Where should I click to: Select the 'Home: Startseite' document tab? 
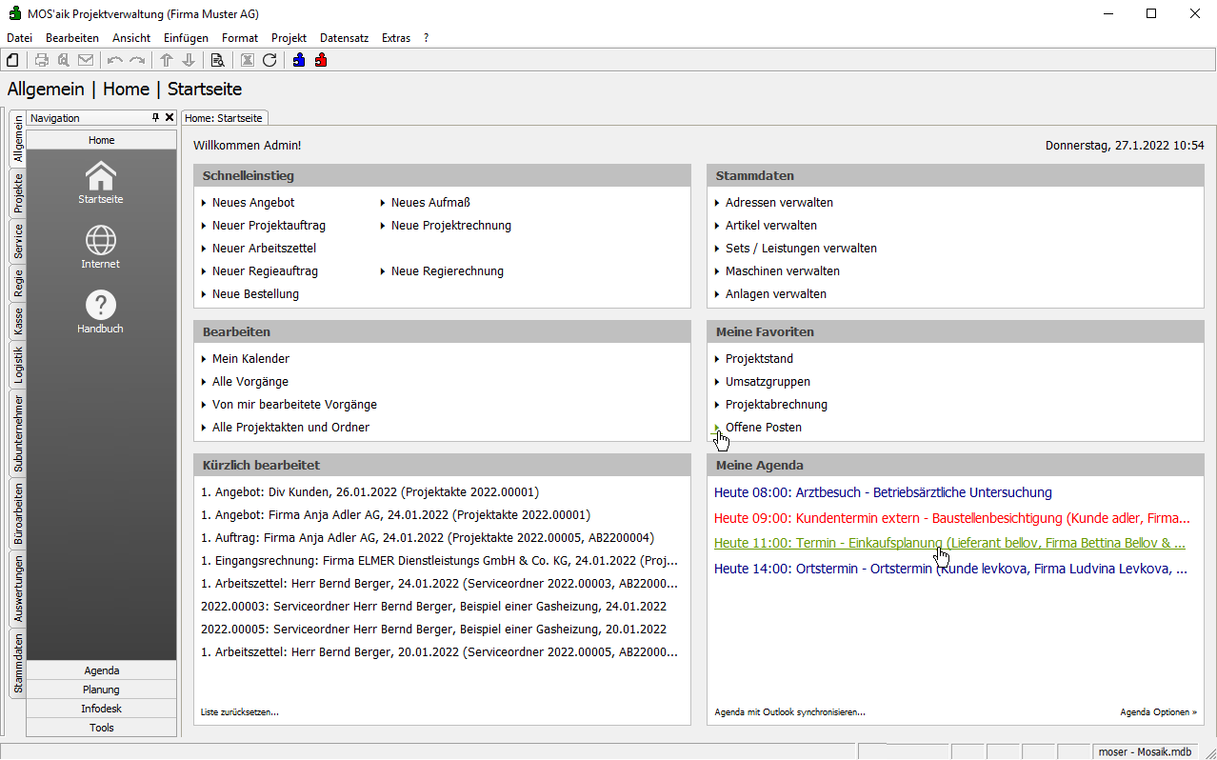pos(225,118)
